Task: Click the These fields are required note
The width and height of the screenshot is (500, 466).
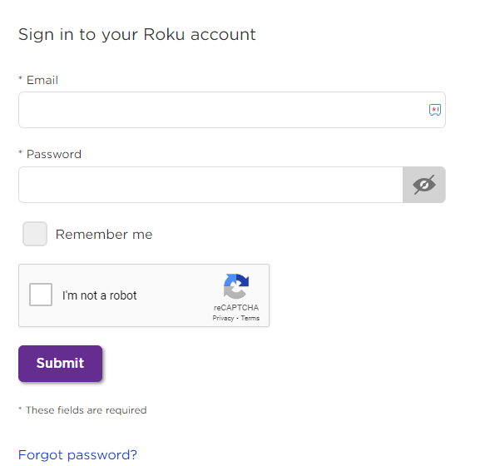Action: coord(82,410)
